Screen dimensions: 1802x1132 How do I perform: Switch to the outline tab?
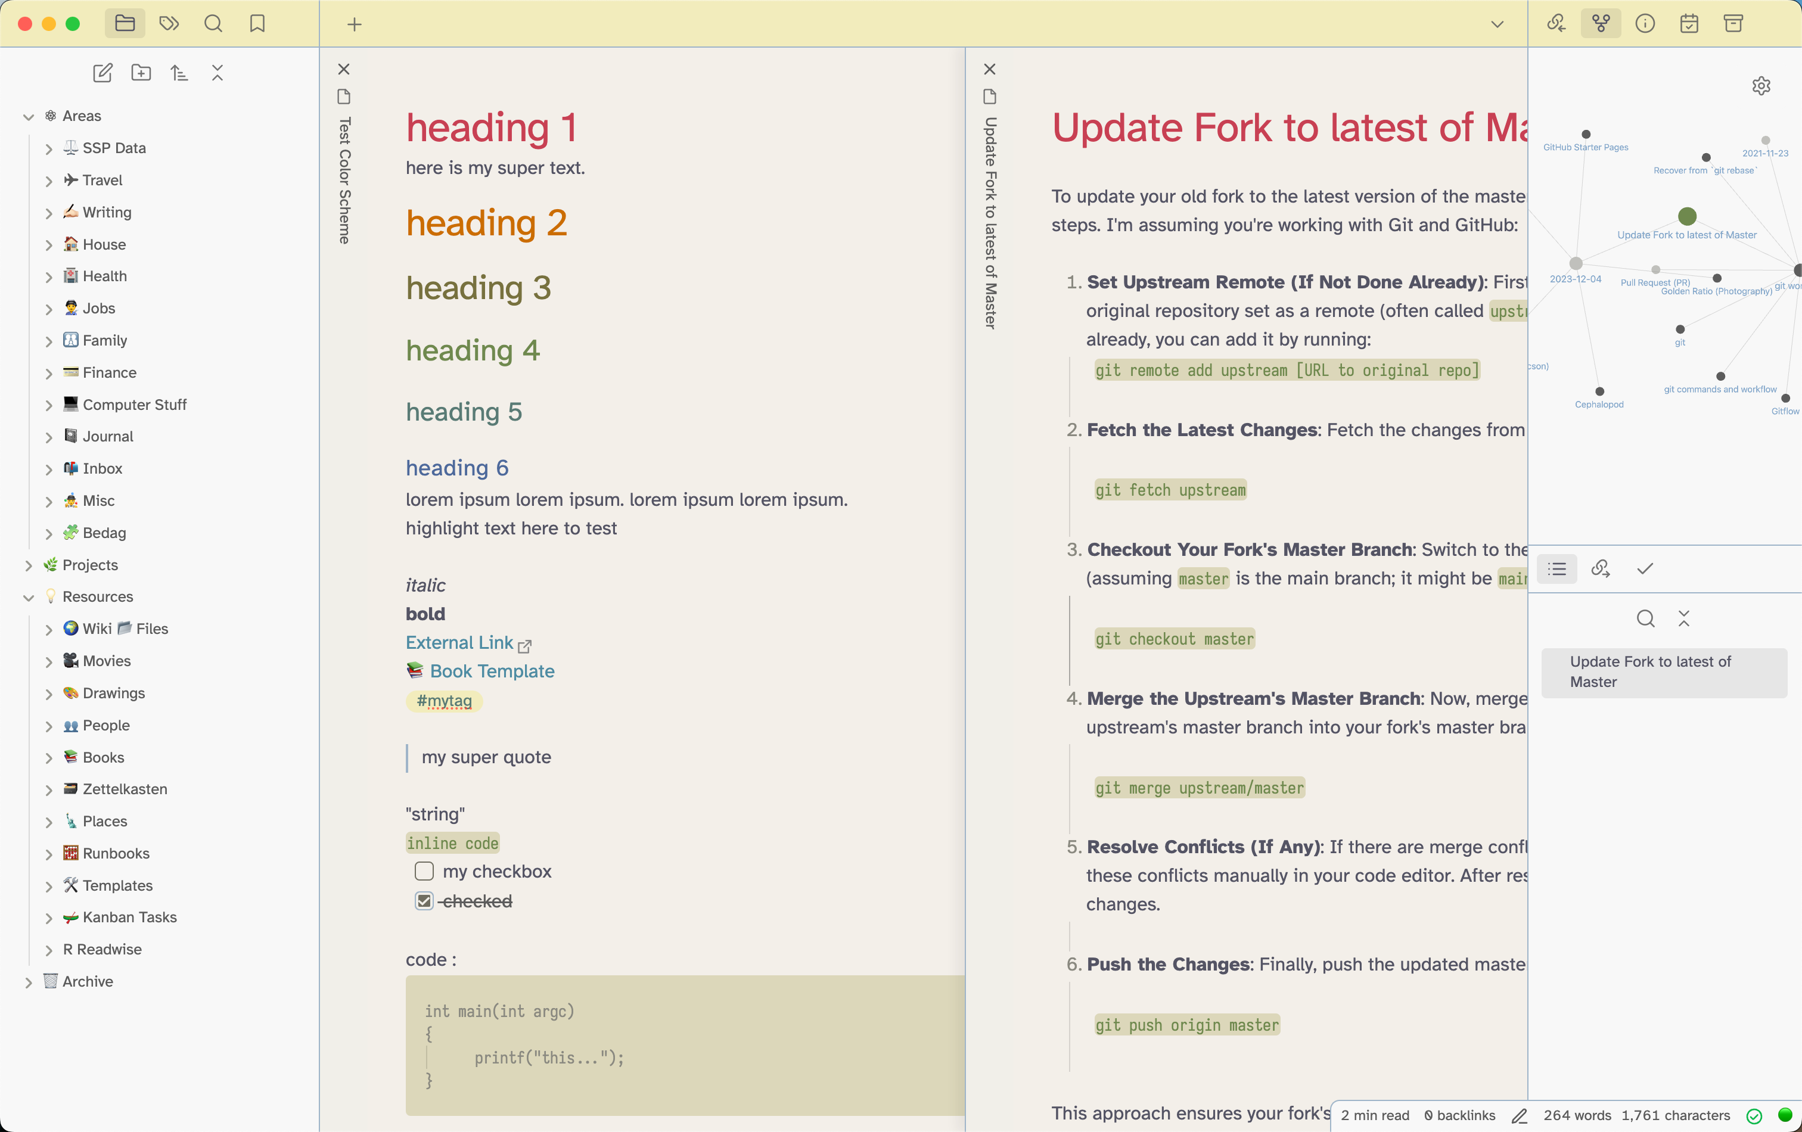1556,568
